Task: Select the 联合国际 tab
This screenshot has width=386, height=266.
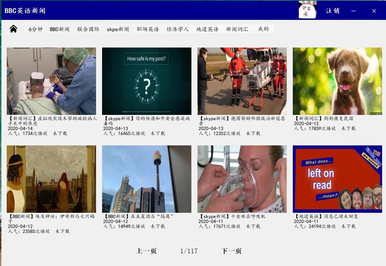Action: (x=88, y=29)
